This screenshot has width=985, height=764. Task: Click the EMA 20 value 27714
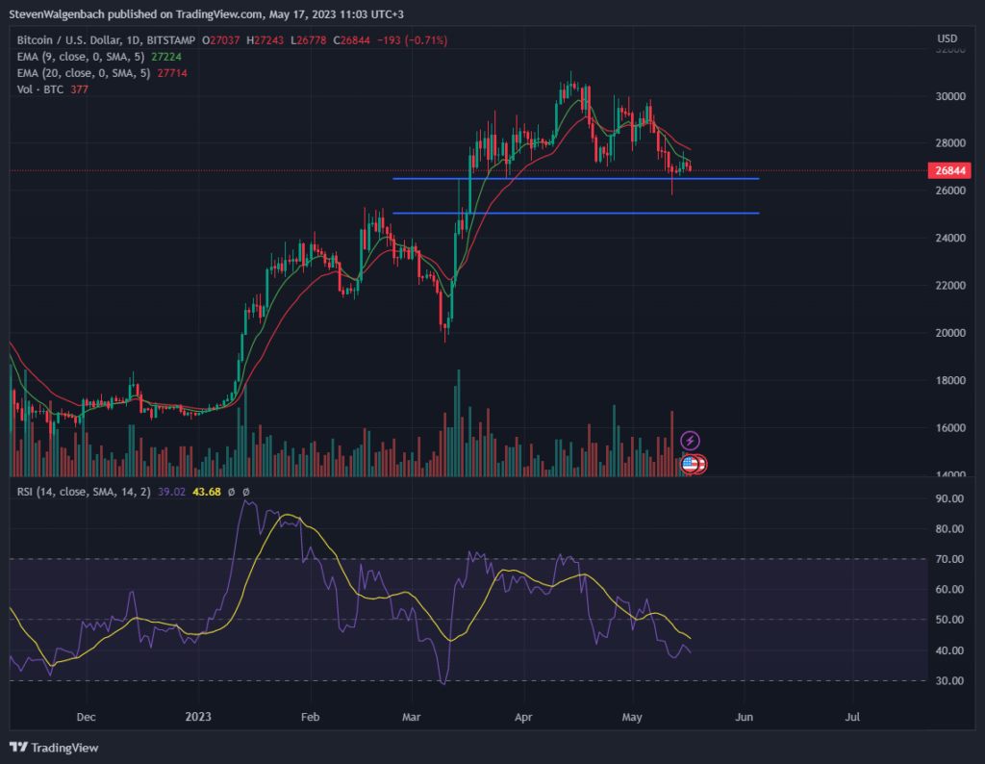coord(172,73)
